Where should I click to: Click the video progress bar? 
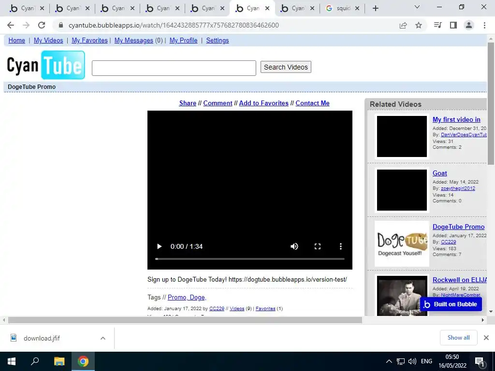(x=250, y=259)
